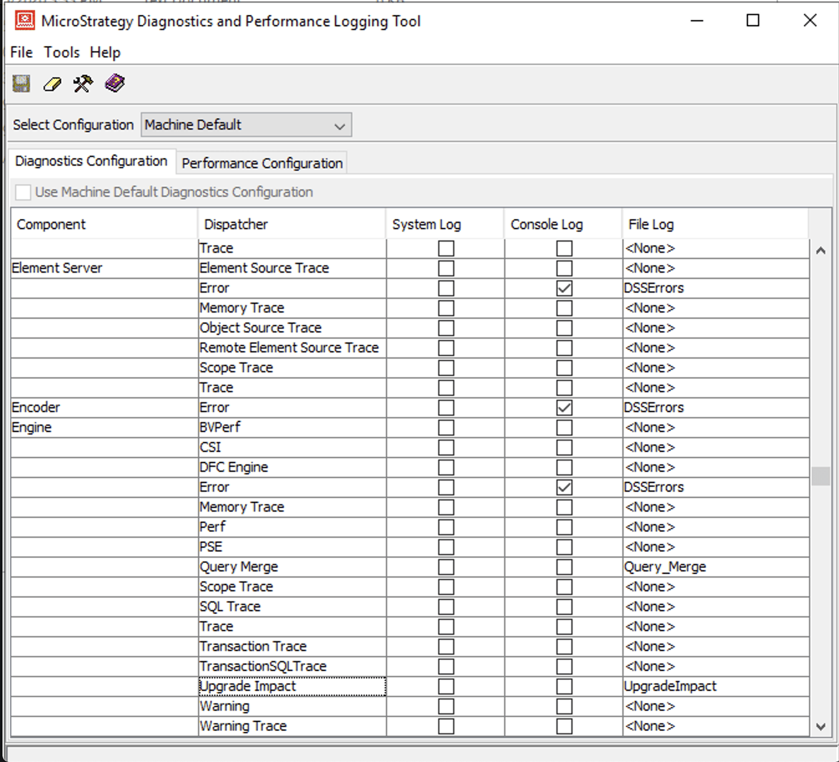This screenshot has width=839, height=762.
Task: Open the File menu
Action: (x=21, y=52)
